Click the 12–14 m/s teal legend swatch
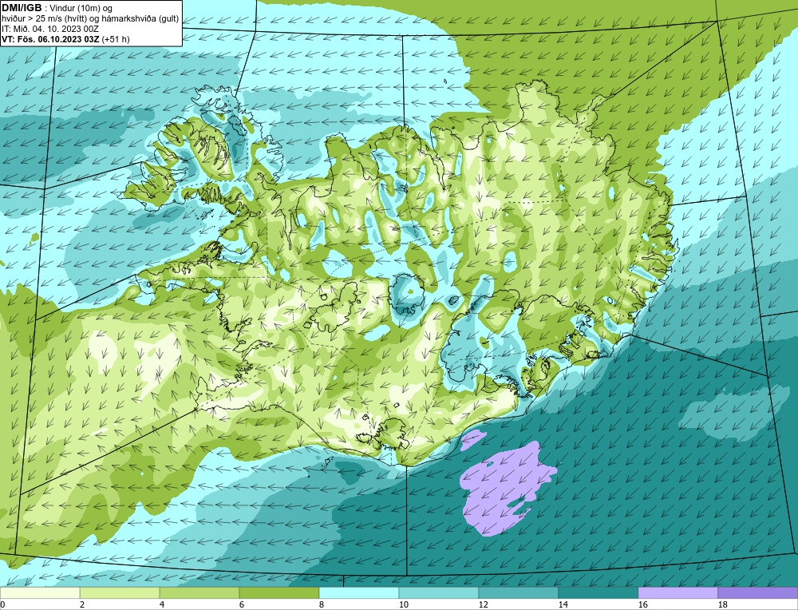This screenshot has height=610, width=798. click(519, 592)
